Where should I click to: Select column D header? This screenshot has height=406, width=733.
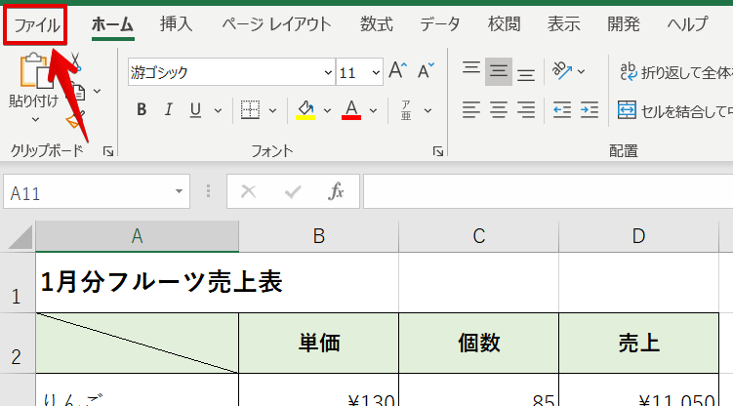(638, 236)
